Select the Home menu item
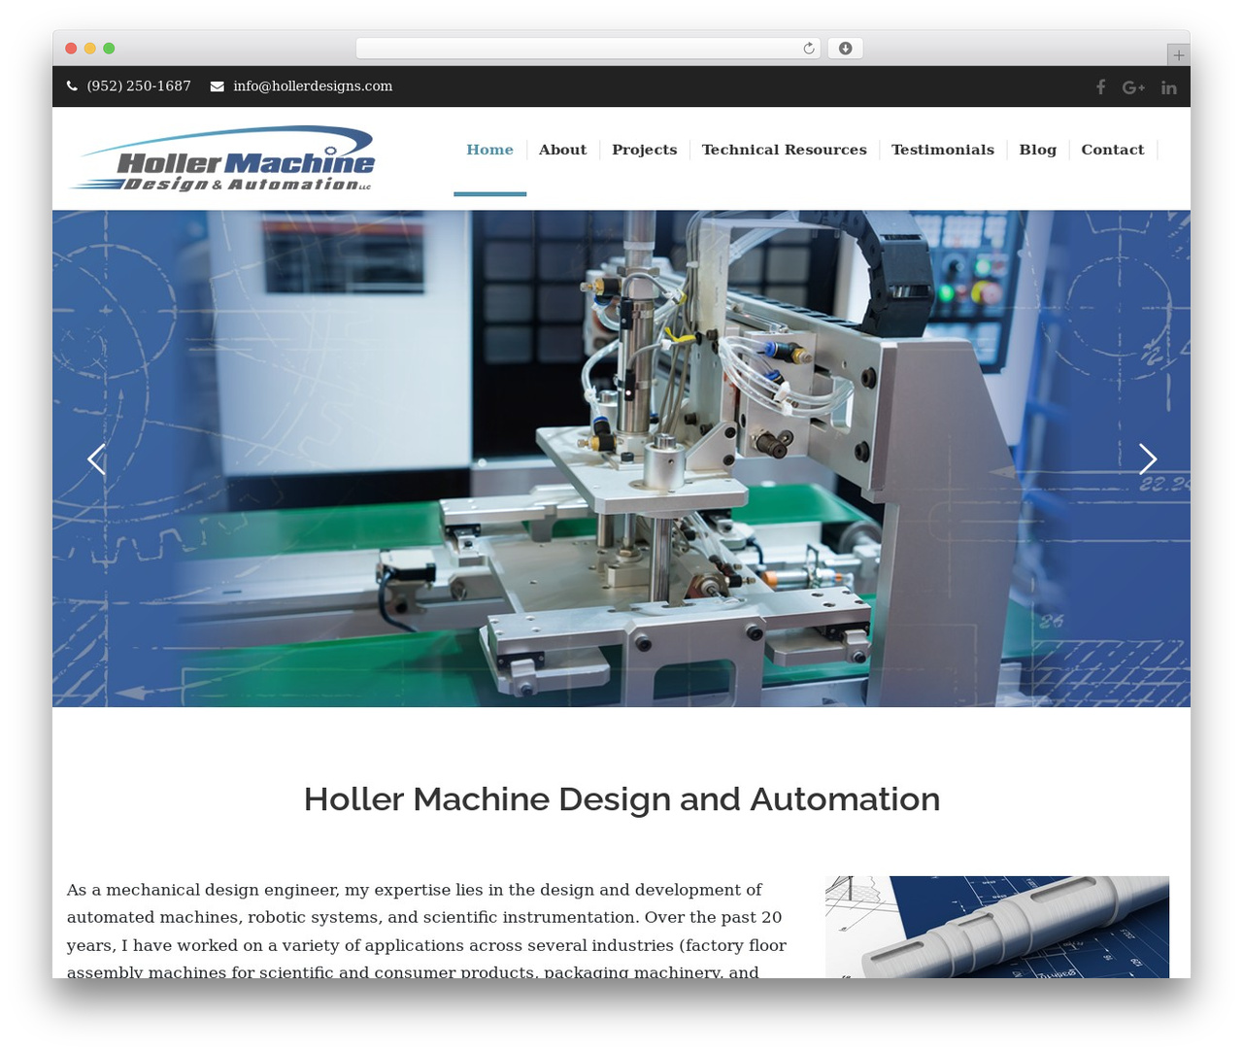Image resolution: width=1243 pixels, height=1053 pixels. click(489, 150)
